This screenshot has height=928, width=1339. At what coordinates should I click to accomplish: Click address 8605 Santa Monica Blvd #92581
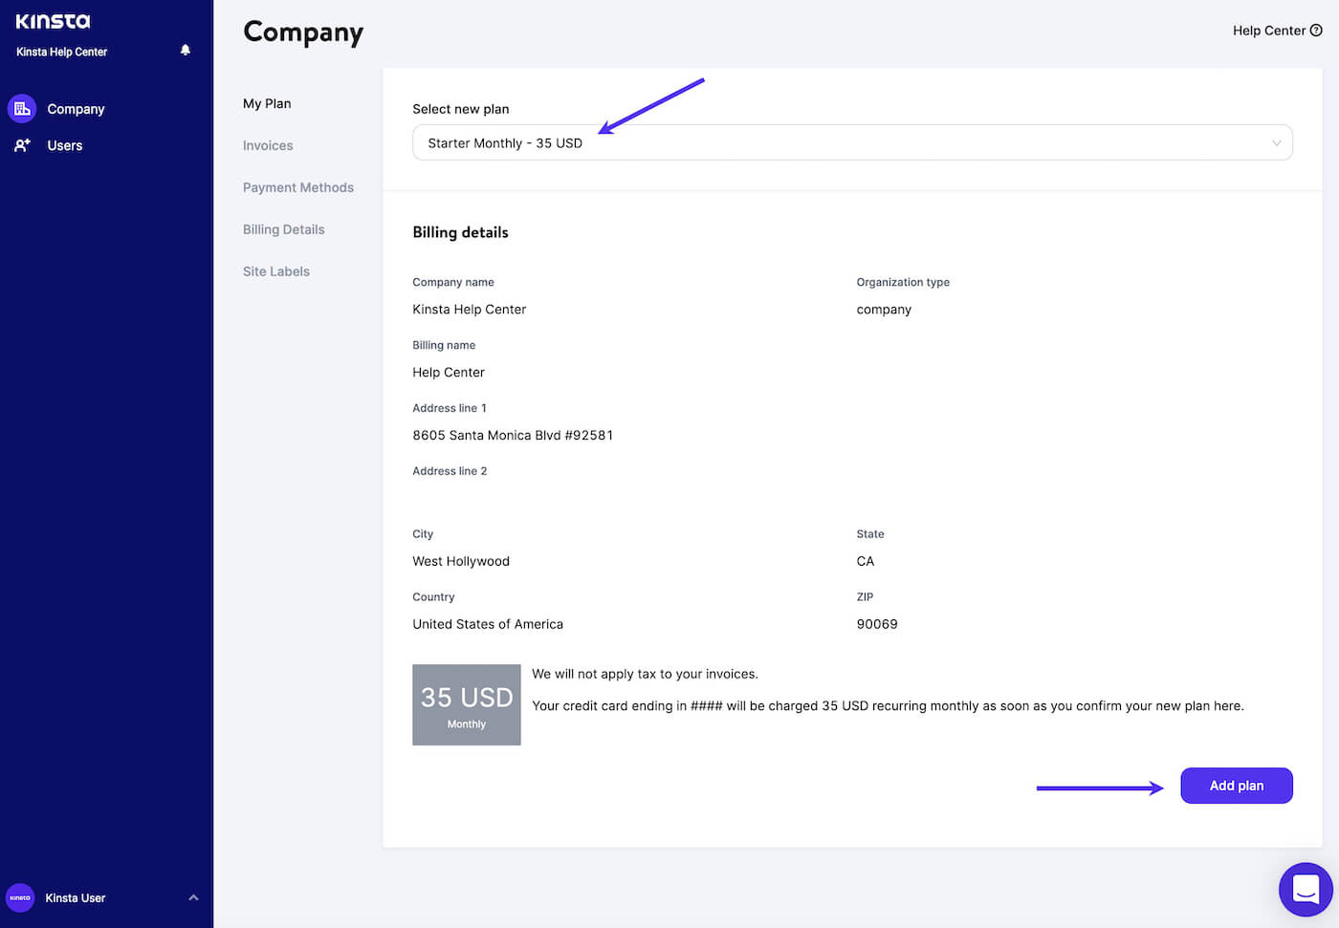(513, 435)
